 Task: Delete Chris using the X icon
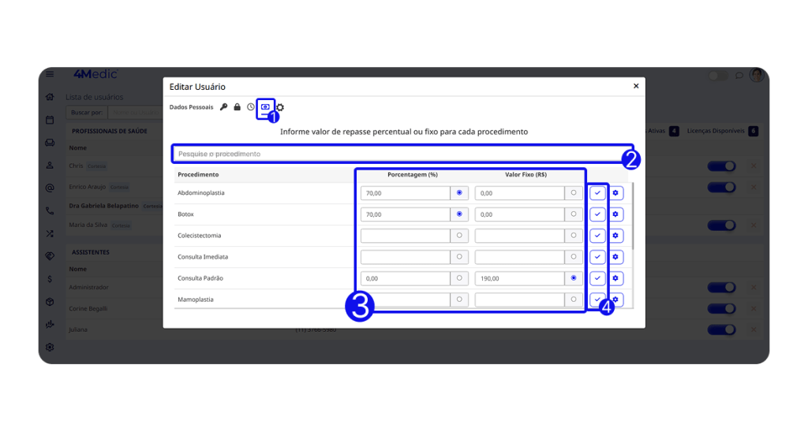coord(754,166)
